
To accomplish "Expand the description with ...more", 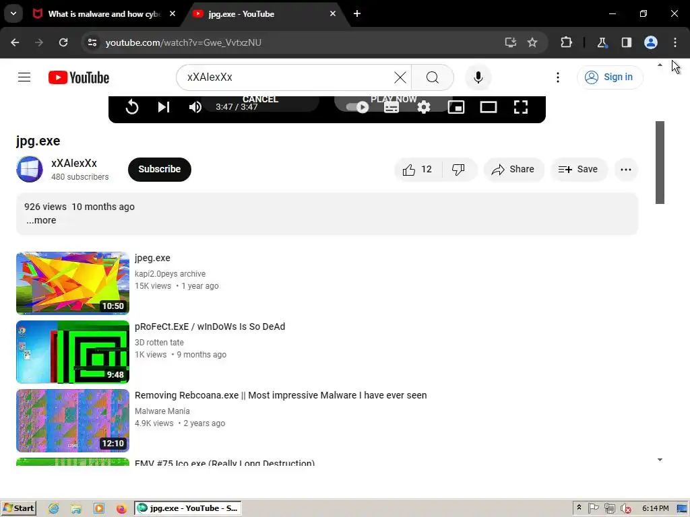I will point(41,220).
